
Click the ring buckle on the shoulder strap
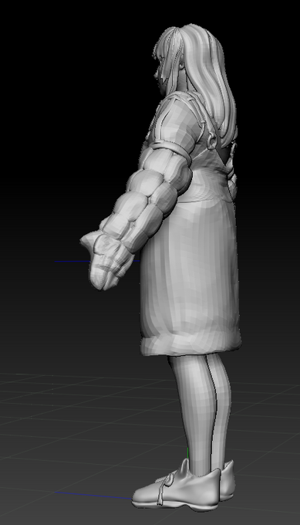(212, 141)
